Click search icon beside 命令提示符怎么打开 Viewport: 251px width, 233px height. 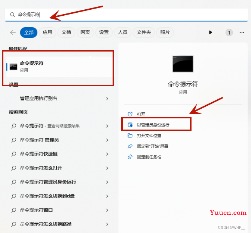(14, 168)
